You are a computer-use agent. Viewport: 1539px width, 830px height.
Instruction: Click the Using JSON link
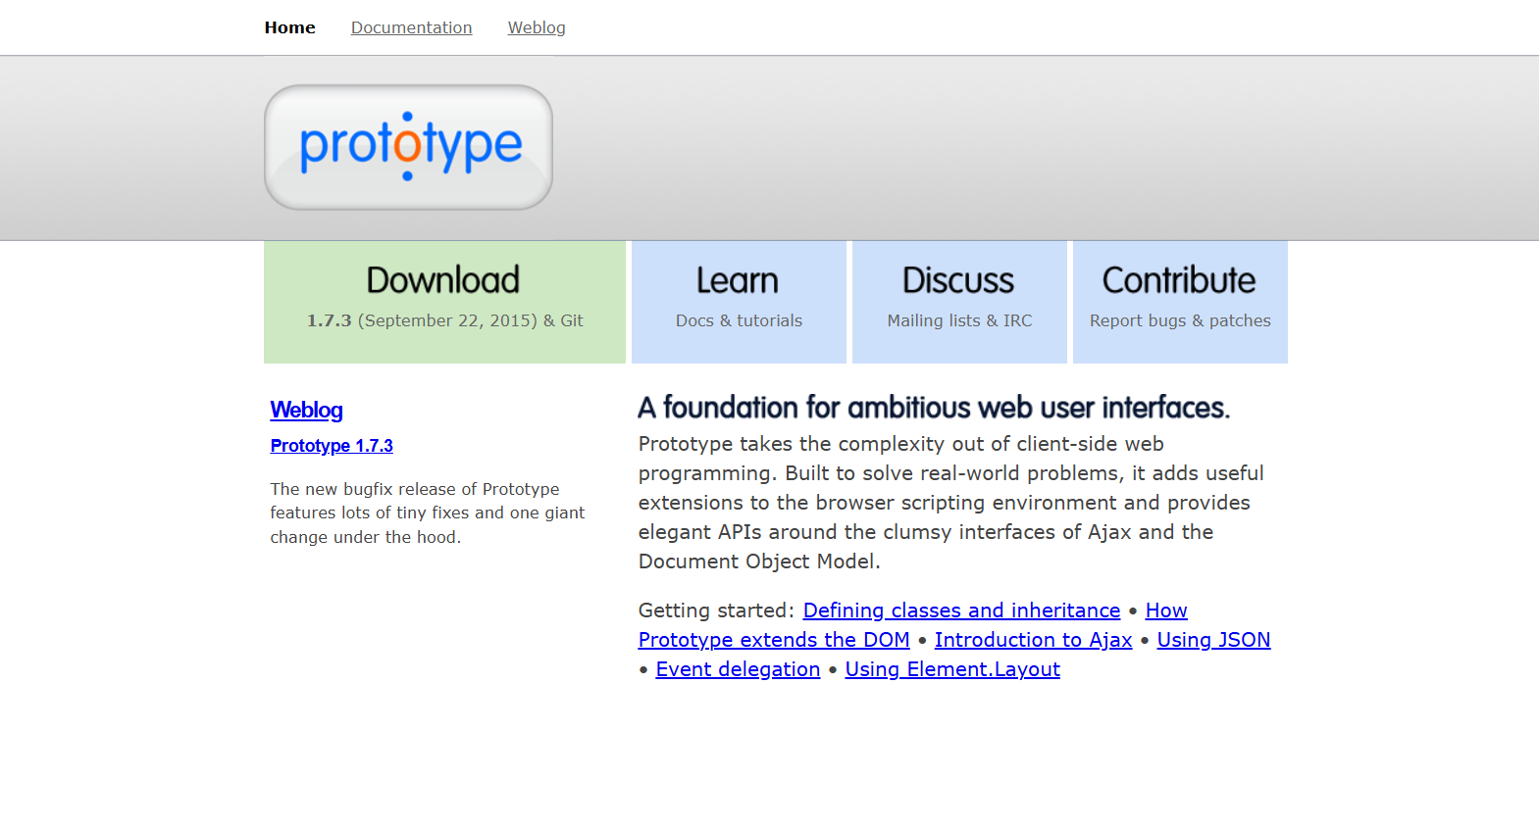pyautogui.click(x=1212, y=640)
